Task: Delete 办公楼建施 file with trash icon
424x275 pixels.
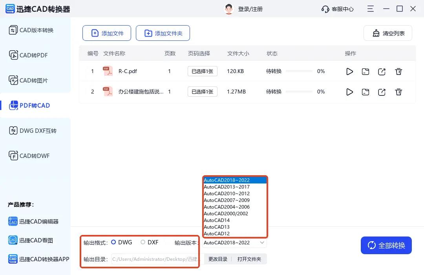Action: (x=398, y=92)
